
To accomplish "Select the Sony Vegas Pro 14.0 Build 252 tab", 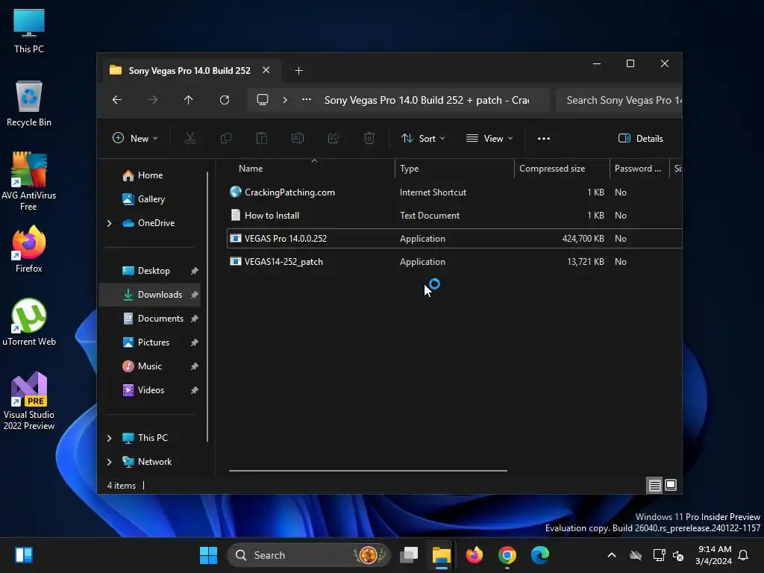I will [190, 71].
